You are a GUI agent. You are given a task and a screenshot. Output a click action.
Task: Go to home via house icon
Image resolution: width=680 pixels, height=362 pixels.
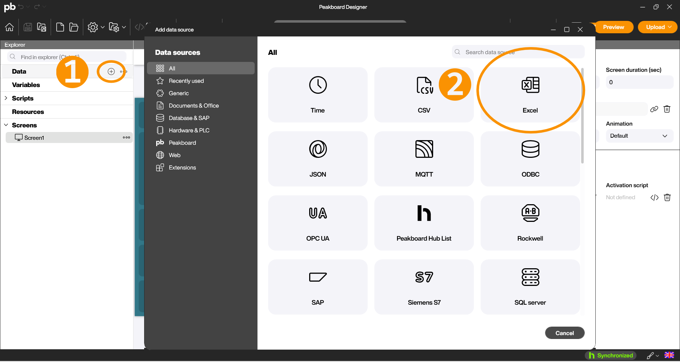pos(10,27)
